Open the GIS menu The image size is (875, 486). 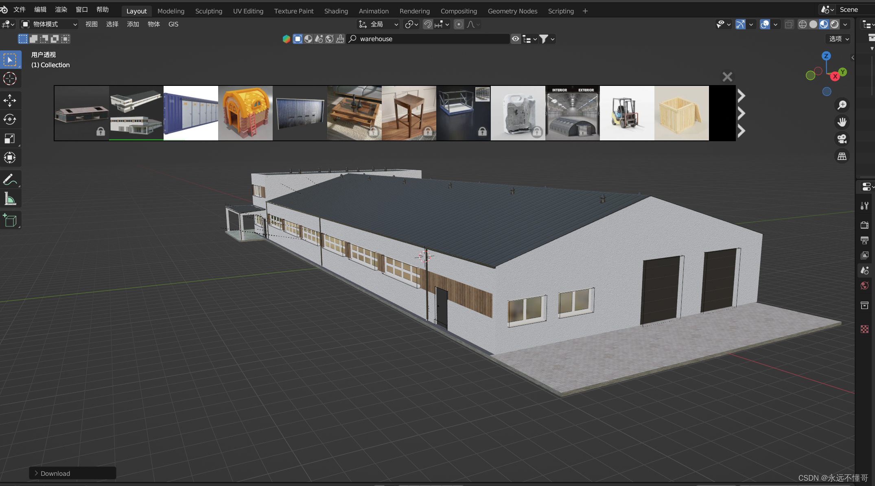click(x=173, y=24)
